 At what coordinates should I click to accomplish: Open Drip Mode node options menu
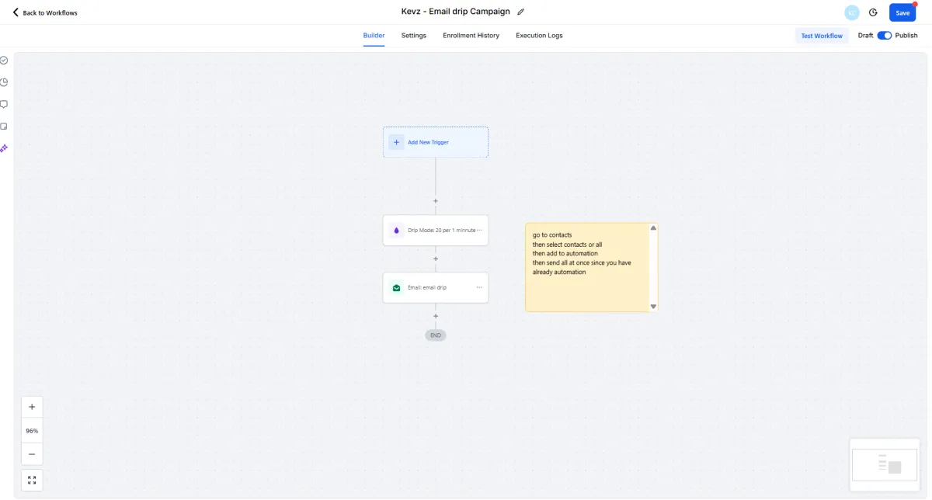point(479,231)
